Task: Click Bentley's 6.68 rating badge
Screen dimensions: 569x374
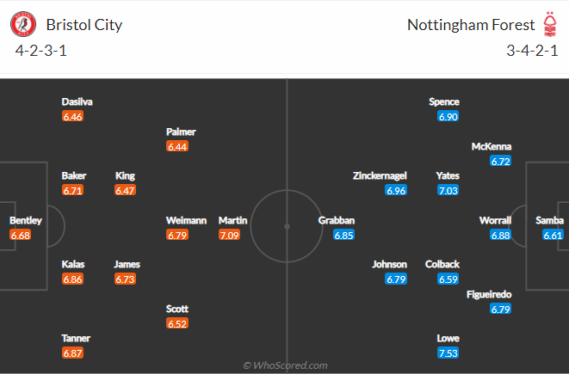Action: [21, 236]
